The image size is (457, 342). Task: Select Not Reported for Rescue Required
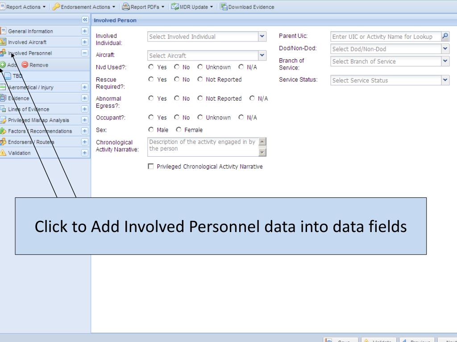pos(200,79)
